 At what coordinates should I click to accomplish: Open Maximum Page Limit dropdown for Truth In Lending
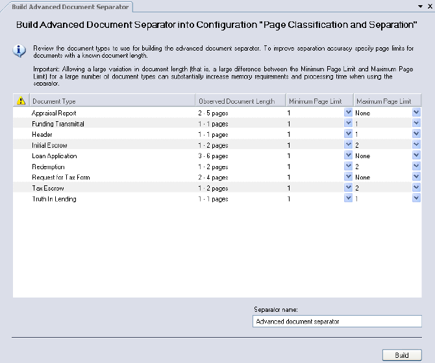click(416, 198)
